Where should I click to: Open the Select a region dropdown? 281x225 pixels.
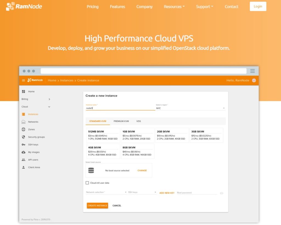[x=190, y=108]
